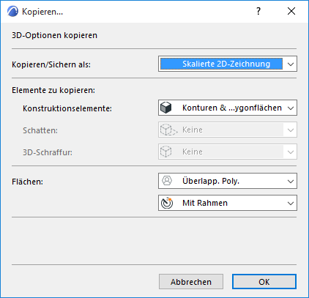Click the Konstruktionselemente label
The height and width of the screenshot is (298, 309).
click(67, 108)
